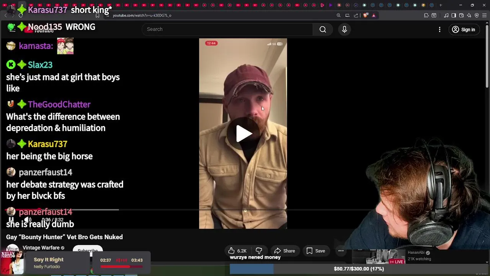
Task: Click the YouTube search magnifier button
Action: point(323,30)
